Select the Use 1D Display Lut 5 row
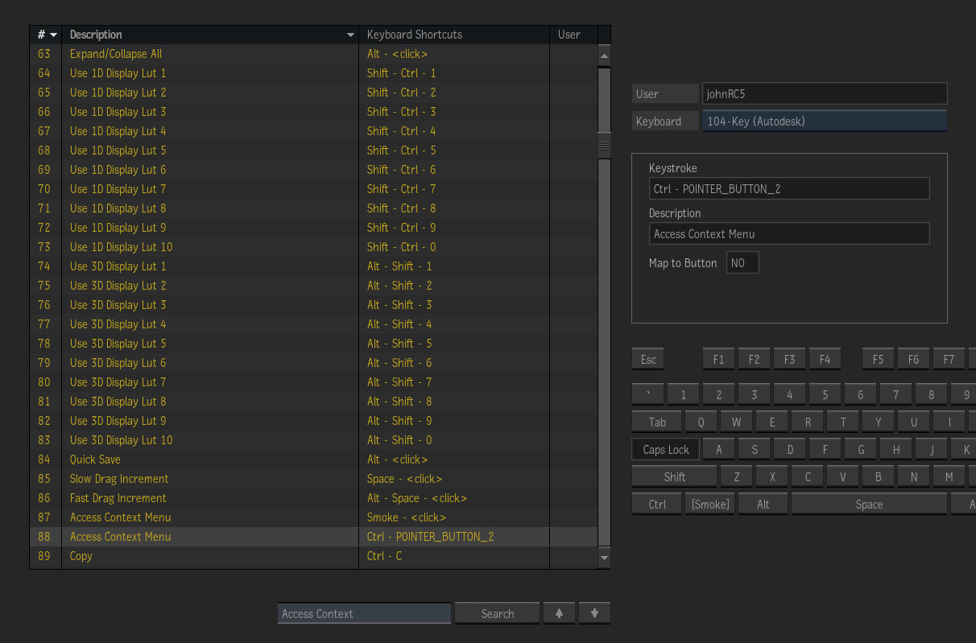Viewport: 976px width, 643px height. tap(314, 150)
